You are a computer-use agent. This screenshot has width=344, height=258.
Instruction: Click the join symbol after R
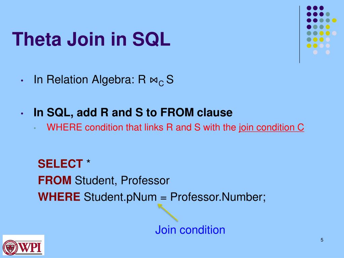pyautogui.click(x=154, y=80)
